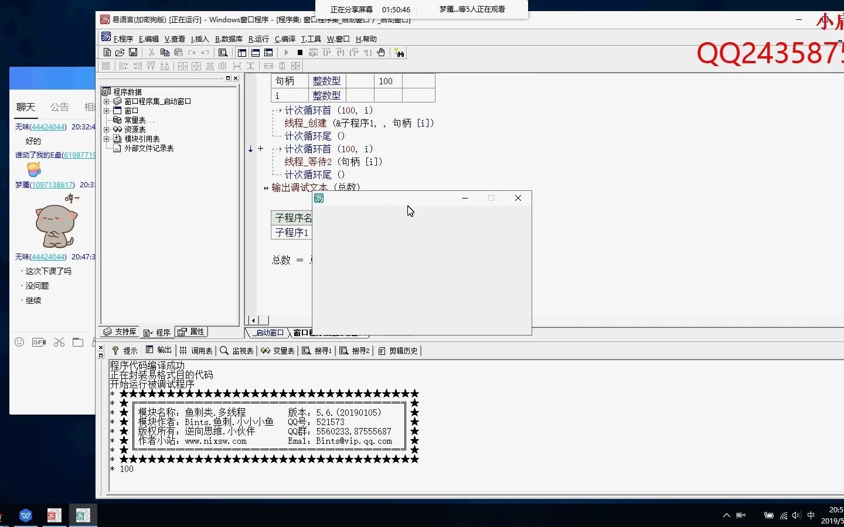Click the screenshot scissors icon in chat
Image resolution: width=844 pixels, height=527 pixels.
point(59,342)
